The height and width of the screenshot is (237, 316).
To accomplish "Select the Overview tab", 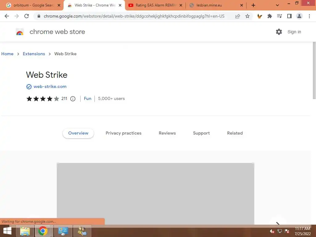I will [x=78, y=133].
